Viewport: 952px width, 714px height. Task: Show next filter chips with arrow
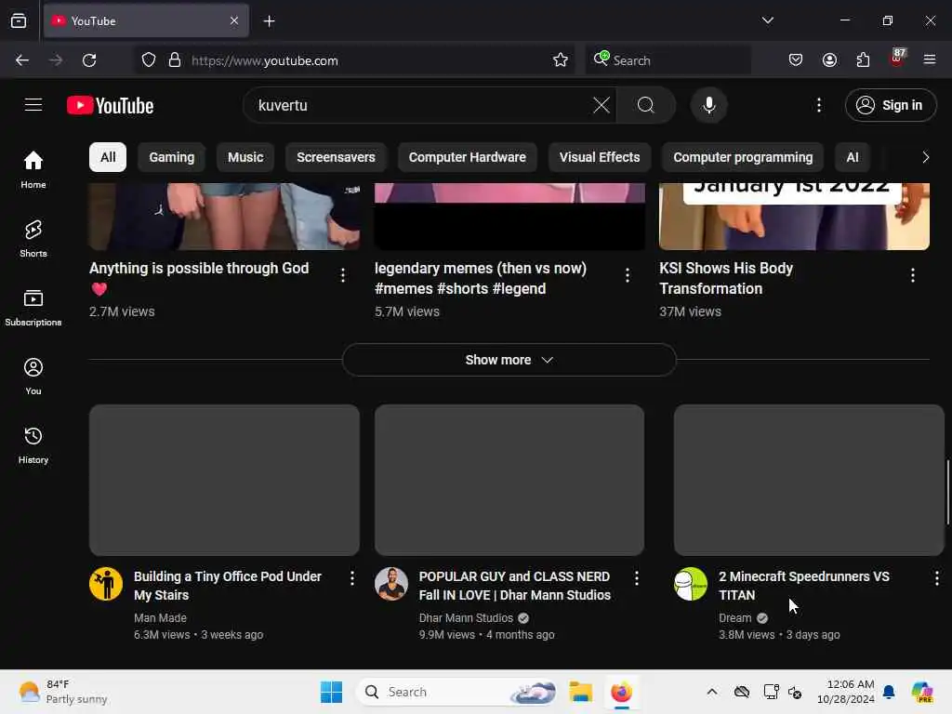[x=925, y=157]
